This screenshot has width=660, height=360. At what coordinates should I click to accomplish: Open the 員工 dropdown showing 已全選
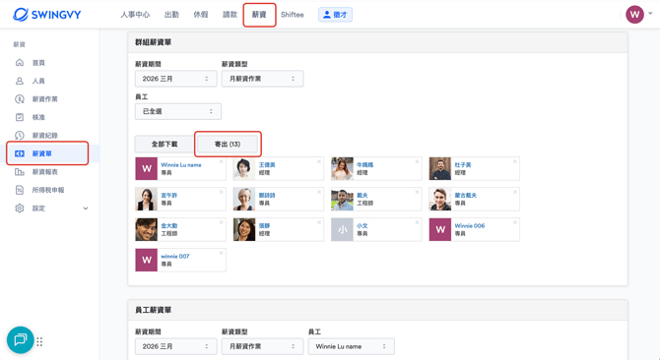coord(178,111)
